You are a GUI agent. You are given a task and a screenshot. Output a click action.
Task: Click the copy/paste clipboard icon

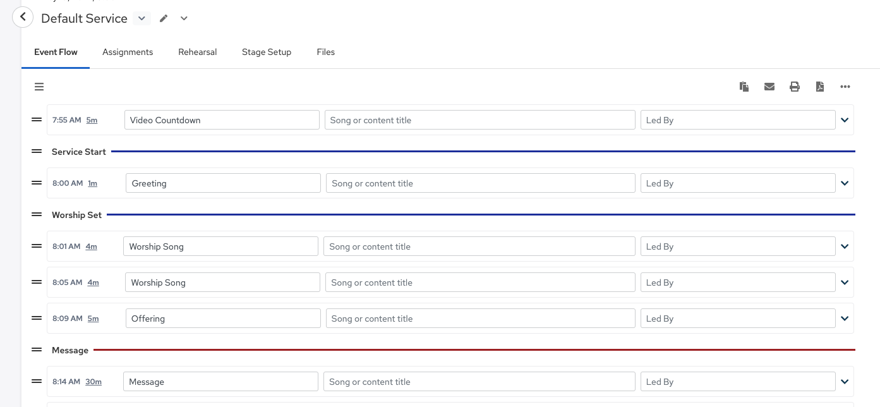point(744,87)
